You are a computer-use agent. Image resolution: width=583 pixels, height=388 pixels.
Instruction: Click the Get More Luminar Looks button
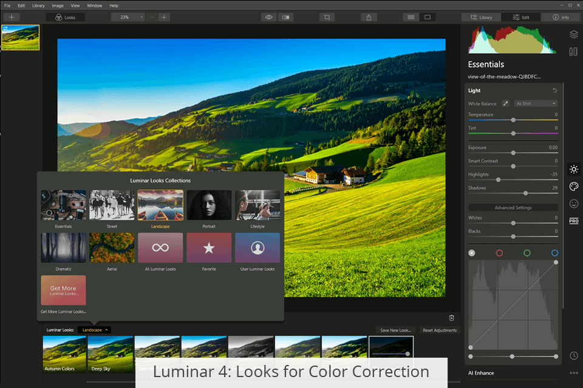[x=63, y=290]
